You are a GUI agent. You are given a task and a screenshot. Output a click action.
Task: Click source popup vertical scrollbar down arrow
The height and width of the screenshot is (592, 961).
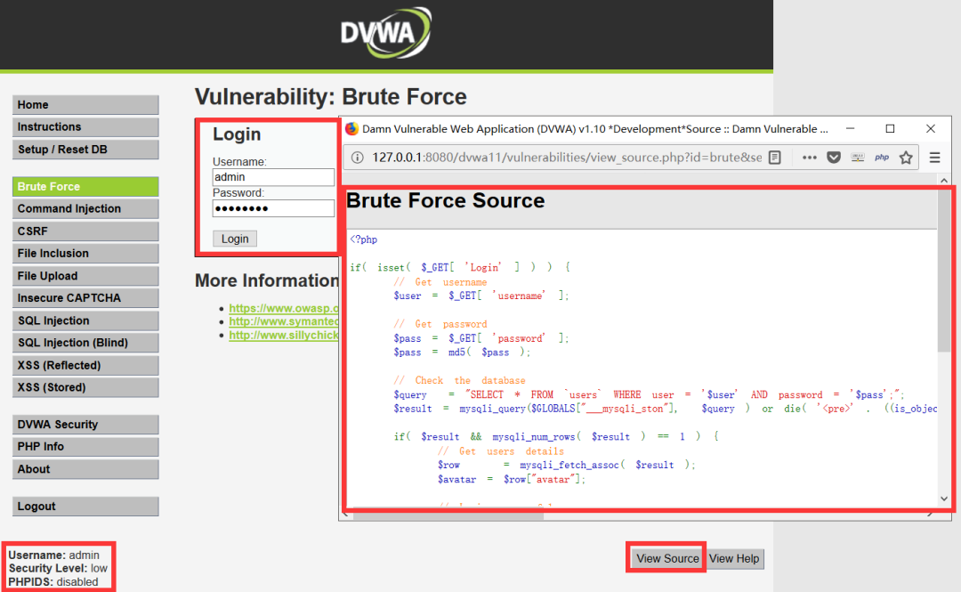click(944, 499)
